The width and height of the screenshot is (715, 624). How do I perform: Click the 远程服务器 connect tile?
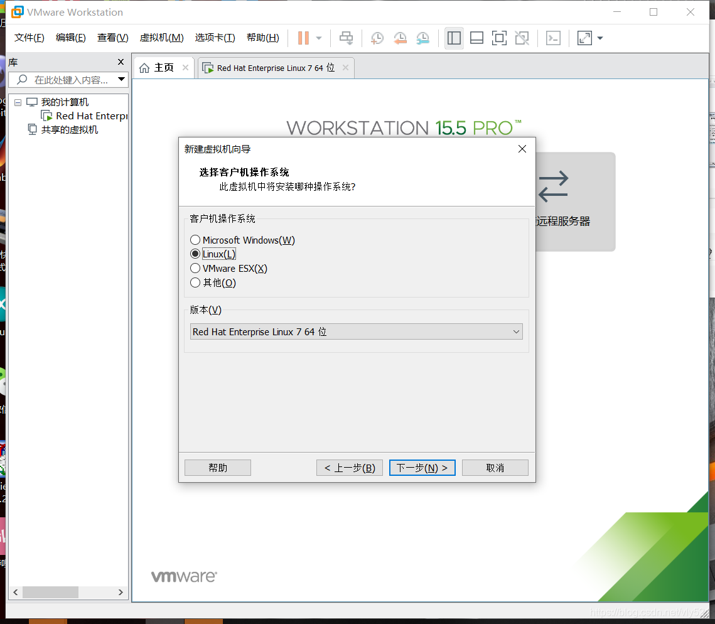click(x=576, y=202)
